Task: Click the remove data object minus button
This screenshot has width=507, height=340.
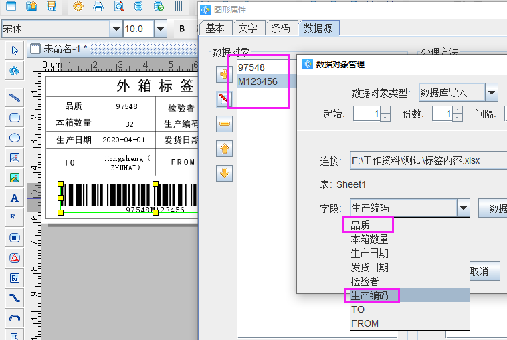Action: [224, 124]
